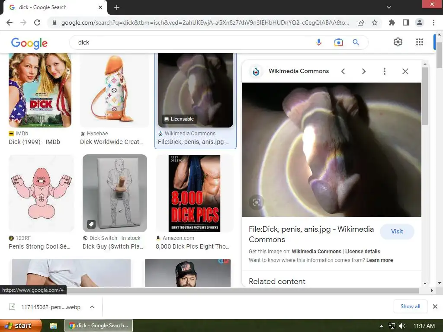Image resolution: width=443 pixels, height=332 pixels.
Task: Click the volume icon in system tray
Action: coord(402,326)
